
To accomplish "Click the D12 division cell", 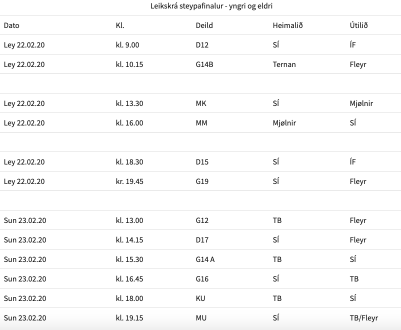I will [x=202, y=45].
